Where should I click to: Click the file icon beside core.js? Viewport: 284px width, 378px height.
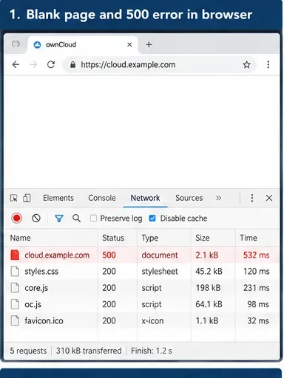click(15, 288)
